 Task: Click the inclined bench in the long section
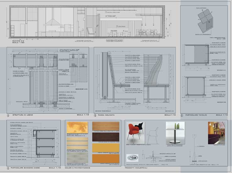click(x=90, y=32)
